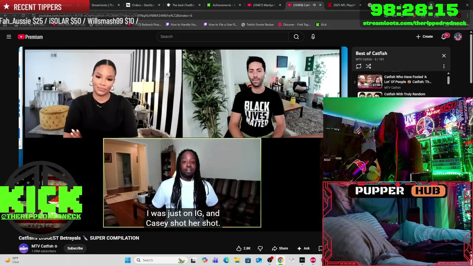Toggle shuffle playlist
The width and height of the screenshot is (473, 266).
[368, 66]
